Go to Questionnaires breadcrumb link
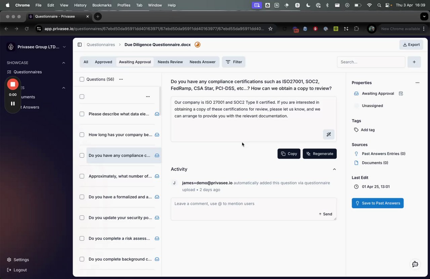The height and width of the screenshot is (279, 430). (x=101, y=45)
